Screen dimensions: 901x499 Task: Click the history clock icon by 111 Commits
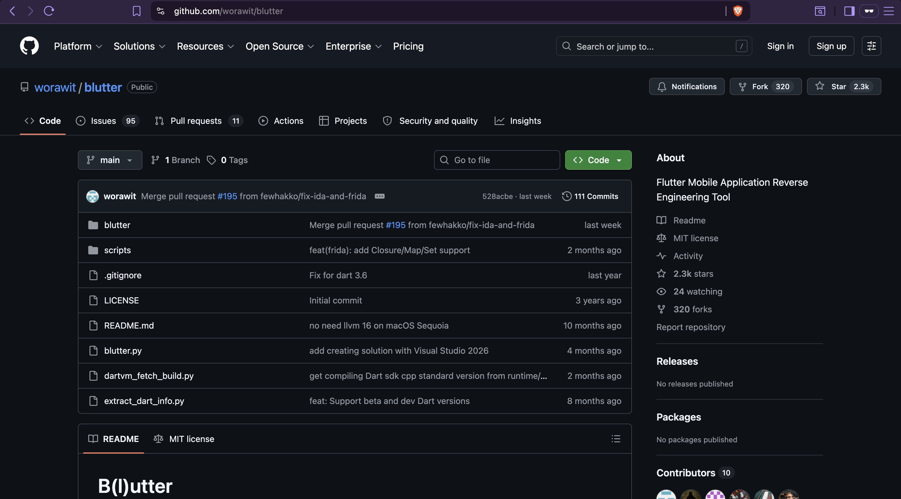pyautogui.click(x=567, y=196)
